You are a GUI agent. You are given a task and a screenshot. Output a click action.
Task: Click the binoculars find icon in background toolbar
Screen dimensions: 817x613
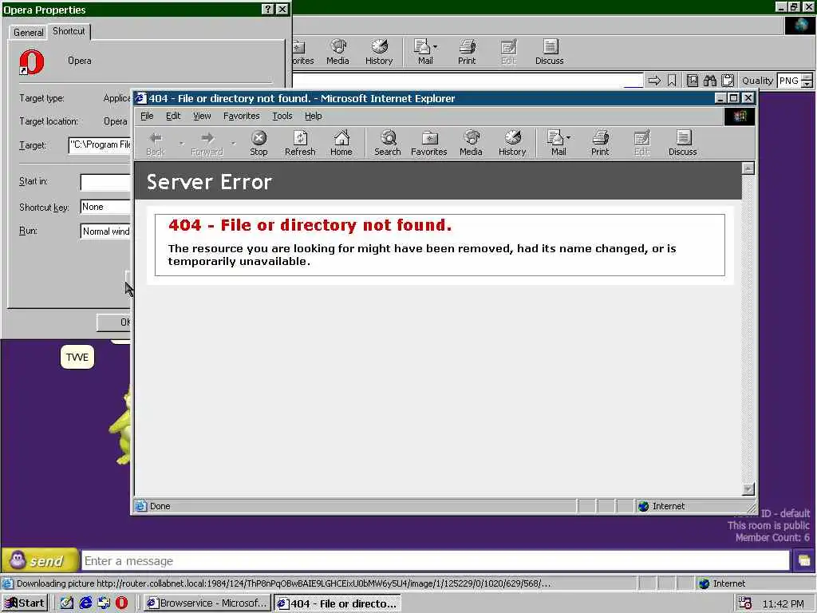[709, 81]
